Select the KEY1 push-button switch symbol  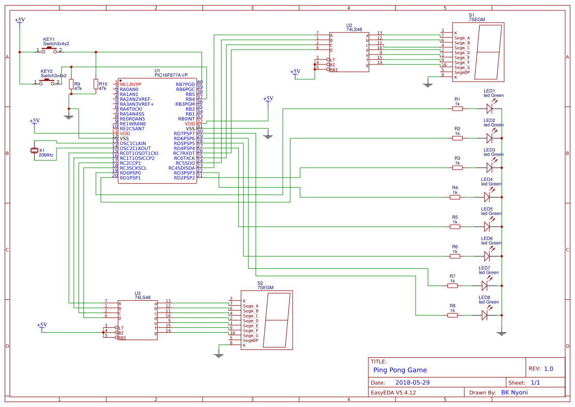coord(49,50)
